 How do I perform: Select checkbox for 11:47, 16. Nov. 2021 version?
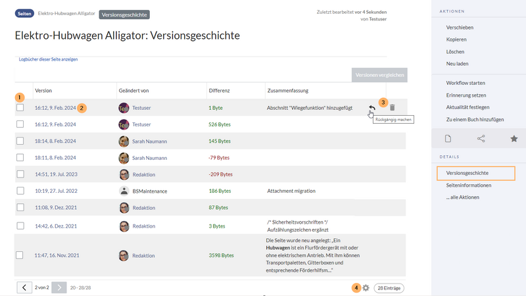pos(20,255)
